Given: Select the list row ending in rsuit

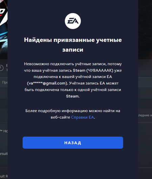Looking at the screenshot, I should tap(4, 154).
